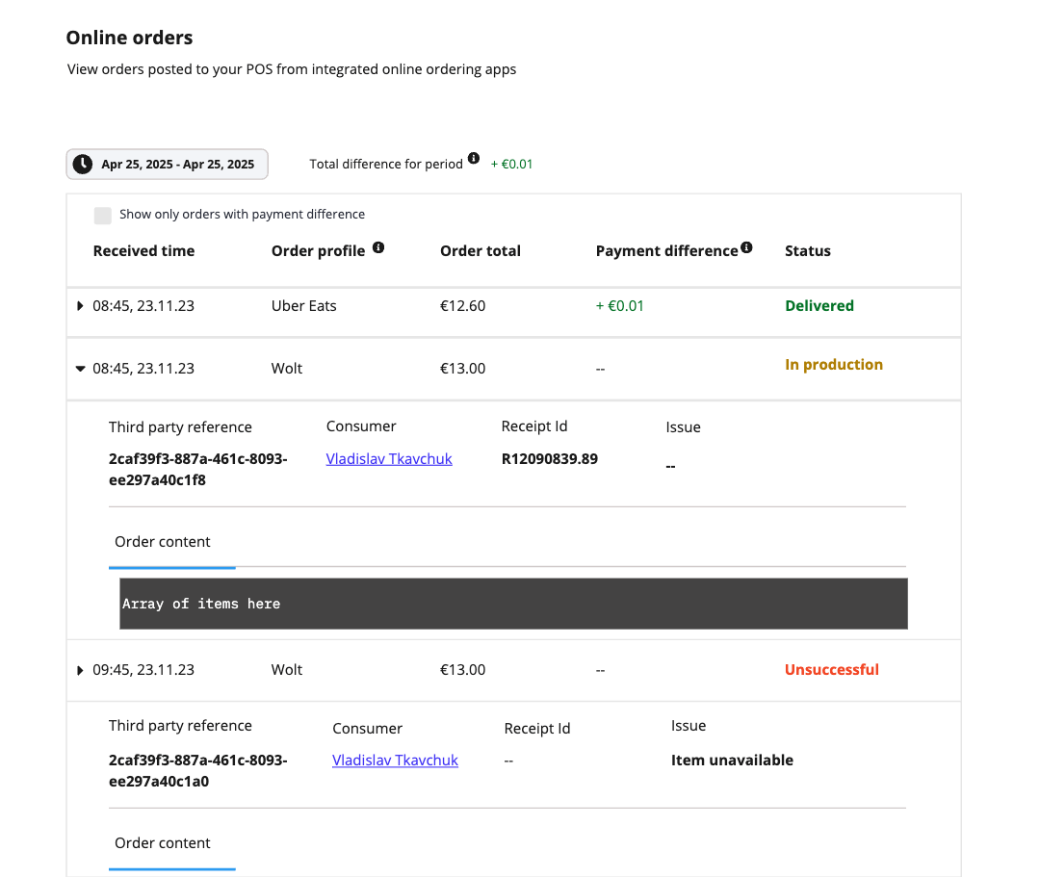This screenshot has height=877, width=1040.
Task: Click the Uber Eats order profile cell
Action: pyautogui.click(x=303, y=305)
